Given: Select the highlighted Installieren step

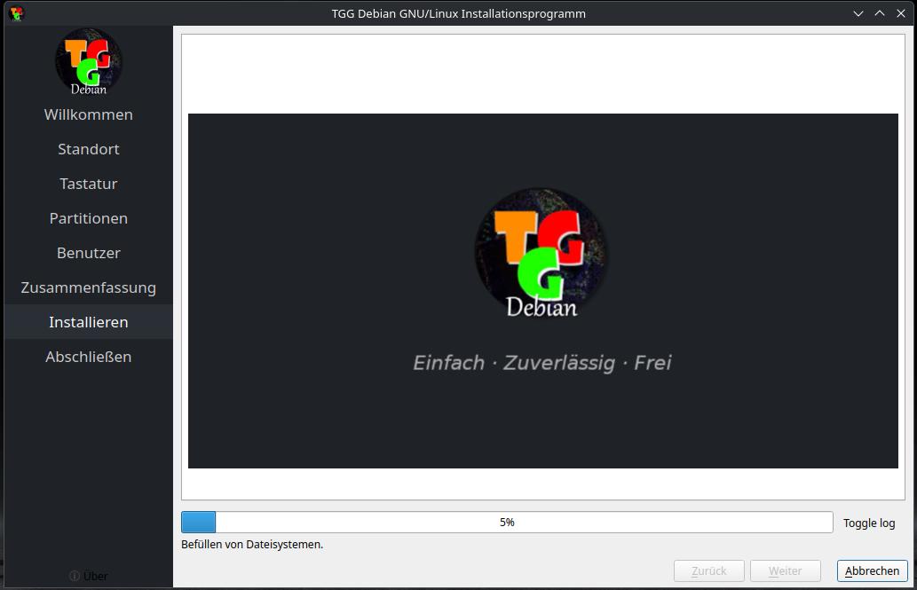Looking at the screenshot, I should [x=89, y=322].
